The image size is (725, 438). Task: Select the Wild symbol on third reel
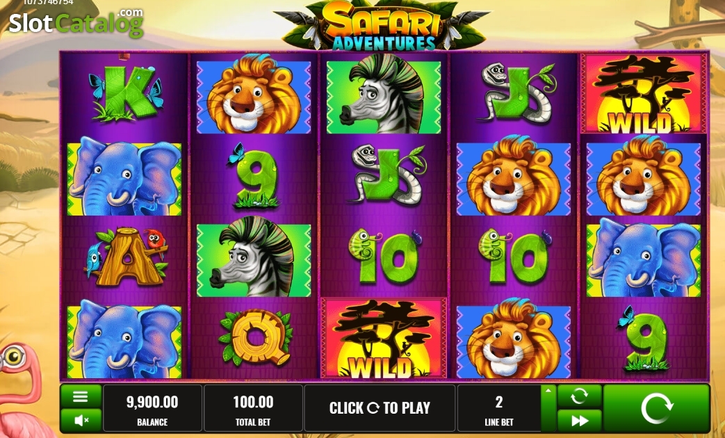click(384, 338)
